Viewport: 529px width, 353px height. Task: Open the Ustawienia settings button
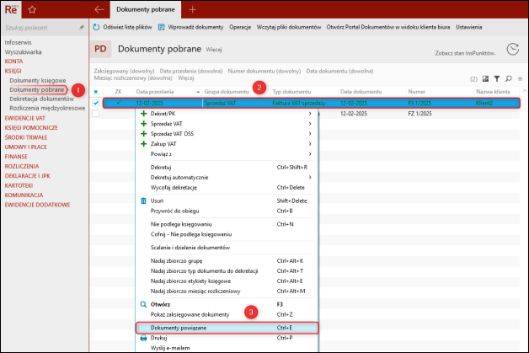pos(469,27)
